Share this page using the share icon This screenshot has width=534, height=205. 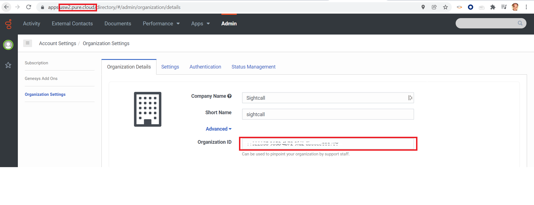[434, 7]
